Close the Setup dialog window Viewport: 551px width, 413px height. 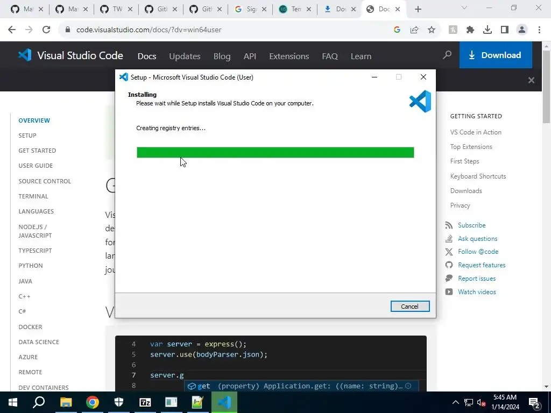click(x=423, y=77)
